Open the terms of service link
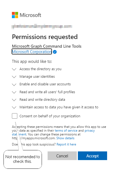Viewport: 119px width, 172px height. 66,131
